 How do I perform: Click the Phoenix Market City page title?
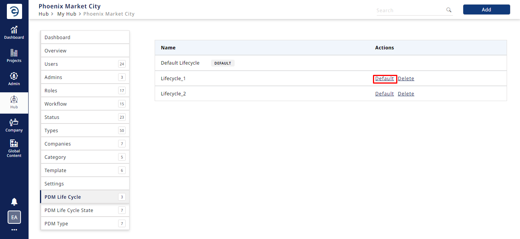click(70, 6)
